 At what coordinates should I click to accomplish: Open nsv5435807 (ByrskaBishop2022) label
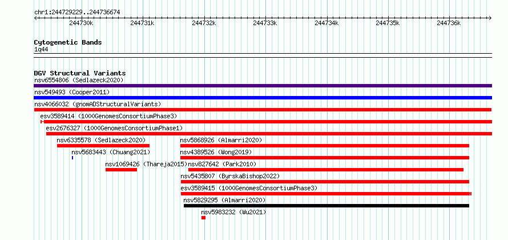pyautogui.click(x=230, y=176)
